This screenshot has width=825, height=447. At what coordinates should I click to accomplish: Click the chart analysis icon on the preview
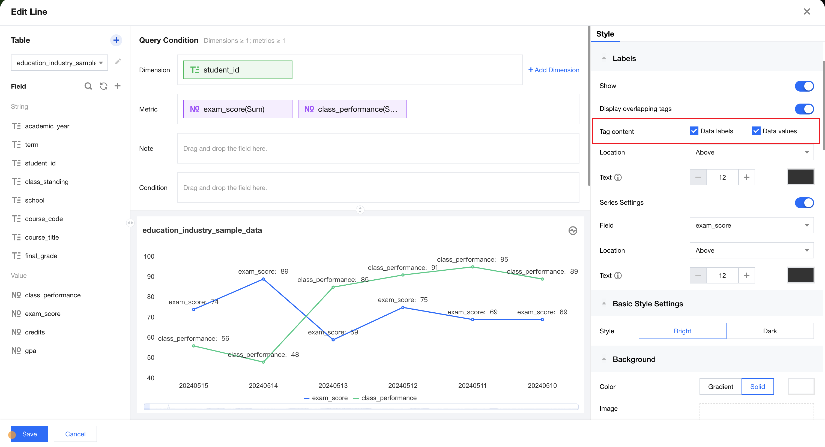click(x=573, y=230)
